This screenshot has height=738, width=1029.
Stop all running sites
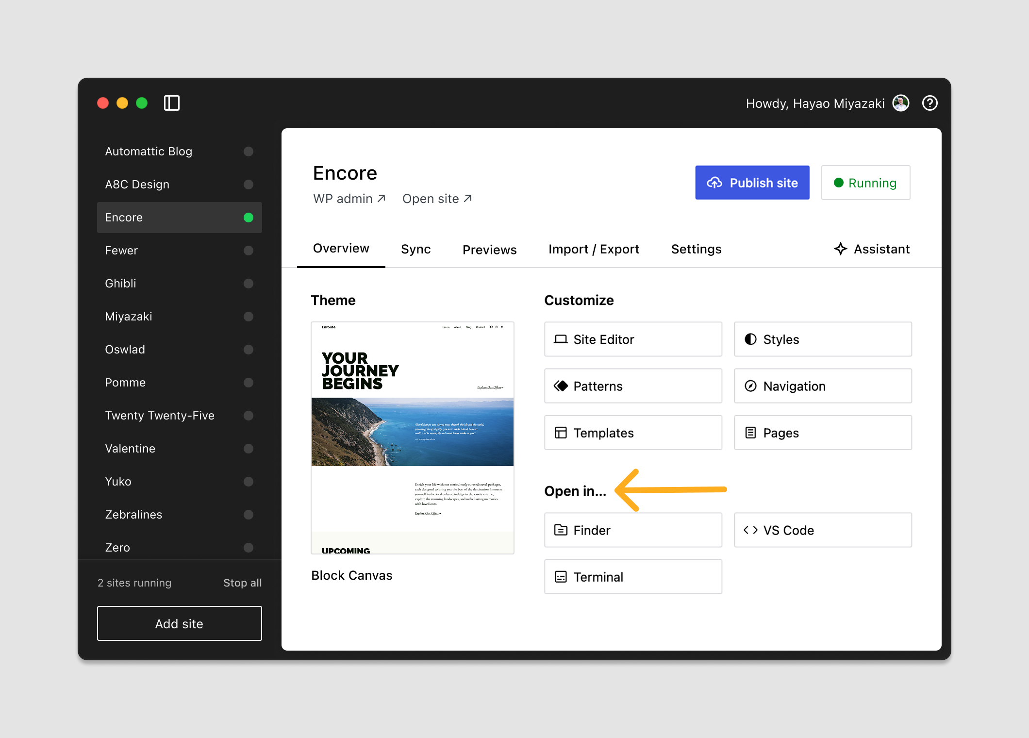[x=242, y=583]
